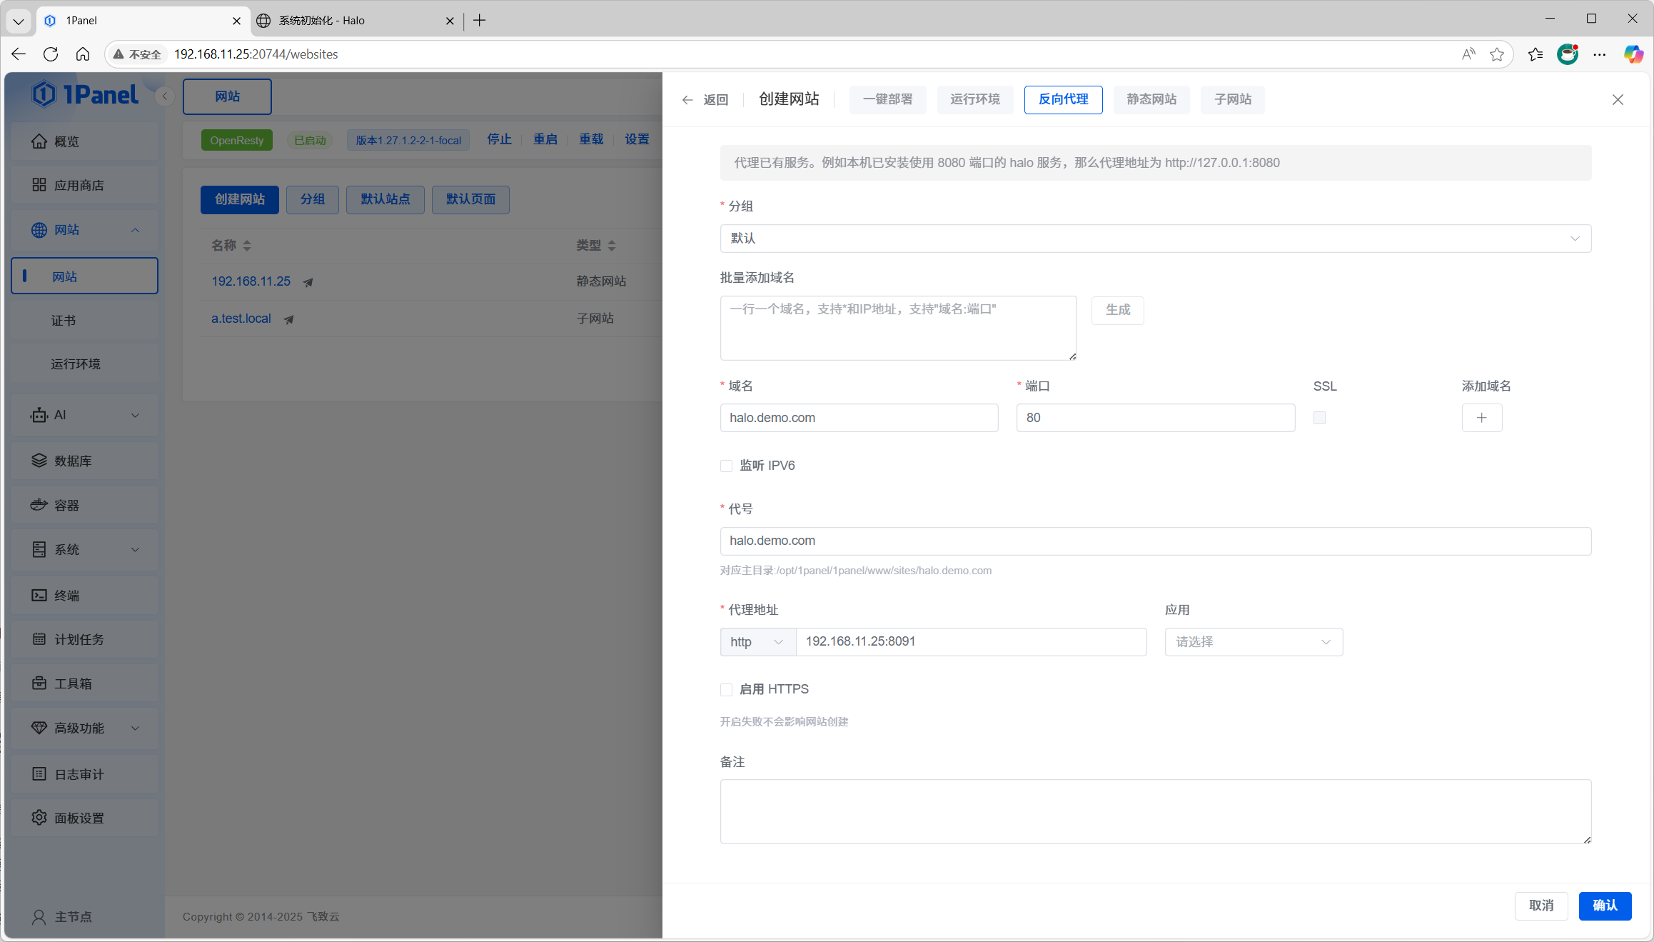Open 面板设置 via its gear icon
Viewport: 1654px width, 942px height.
[39, 817]
